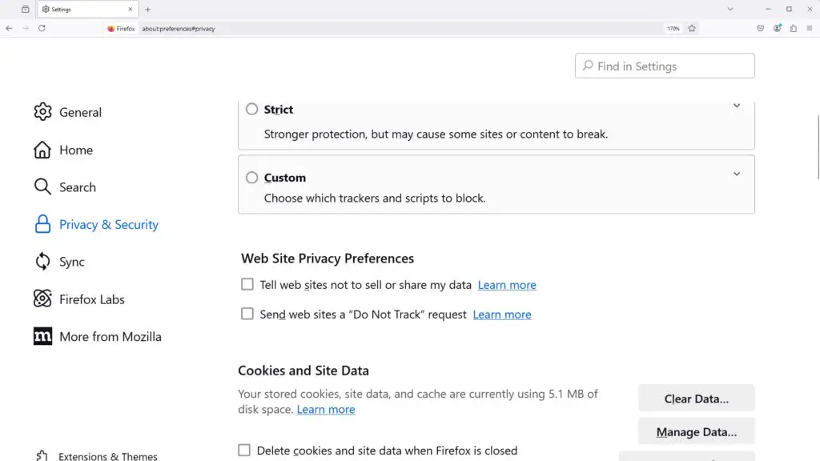Select the Strict tracking protection option
This screenshot has width=820, height=461.
click(251, 109)
